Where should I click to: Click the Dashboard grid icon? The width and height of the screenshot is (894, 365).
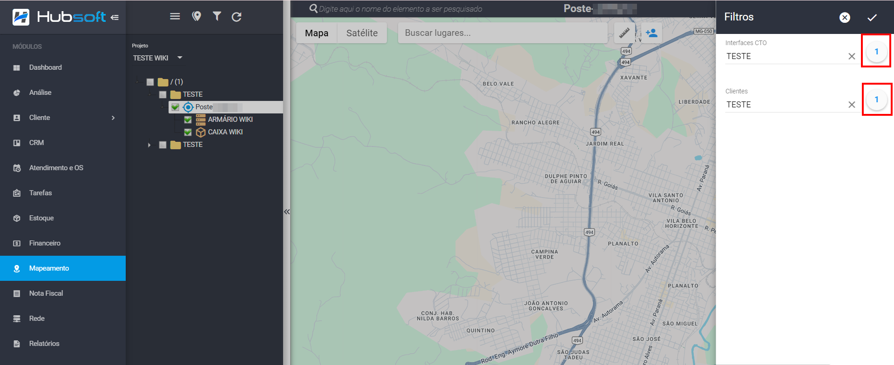[x=17, y=68]
